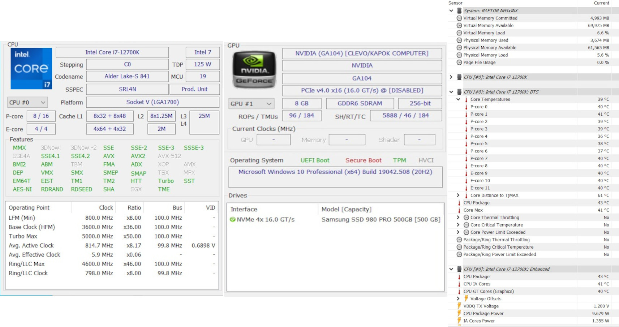Image resolution: width=619 pixels, height=327 pixels.
Task: Click the lightning icon for CPU Package Power
Action: (x=459, y=313)
